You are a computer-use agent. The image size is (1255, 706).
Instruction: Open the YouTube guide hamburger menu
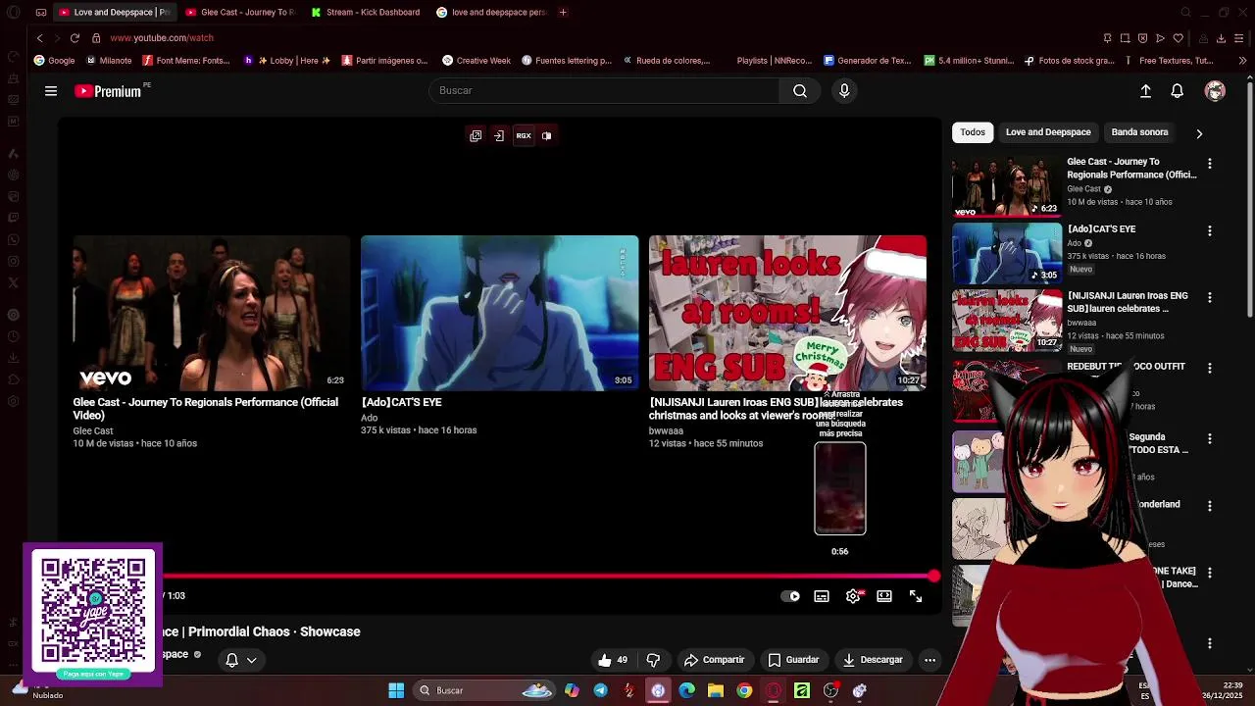pos(51,91)
